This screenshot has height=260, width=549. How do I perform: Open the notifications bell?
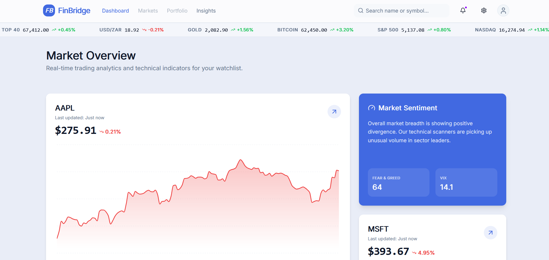point(463,10)
